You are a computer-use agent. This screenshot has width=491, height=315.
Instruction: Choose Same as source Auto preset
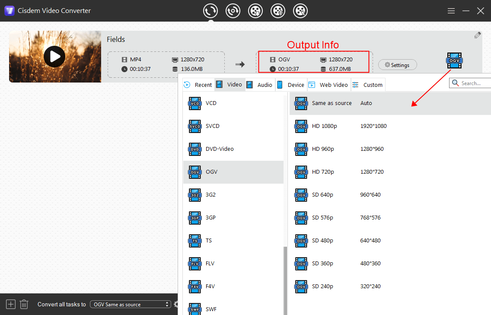(x=390, y=103)
